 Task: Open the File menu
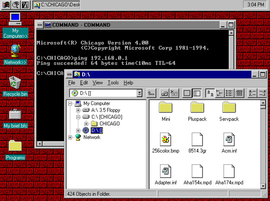tap(72, 83)
